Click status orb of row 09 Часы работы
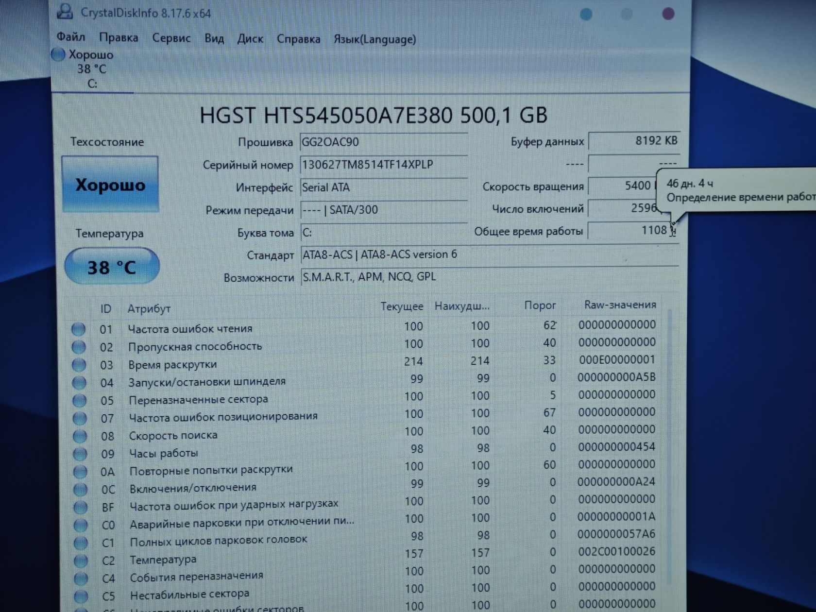 (x=80, y=454)
